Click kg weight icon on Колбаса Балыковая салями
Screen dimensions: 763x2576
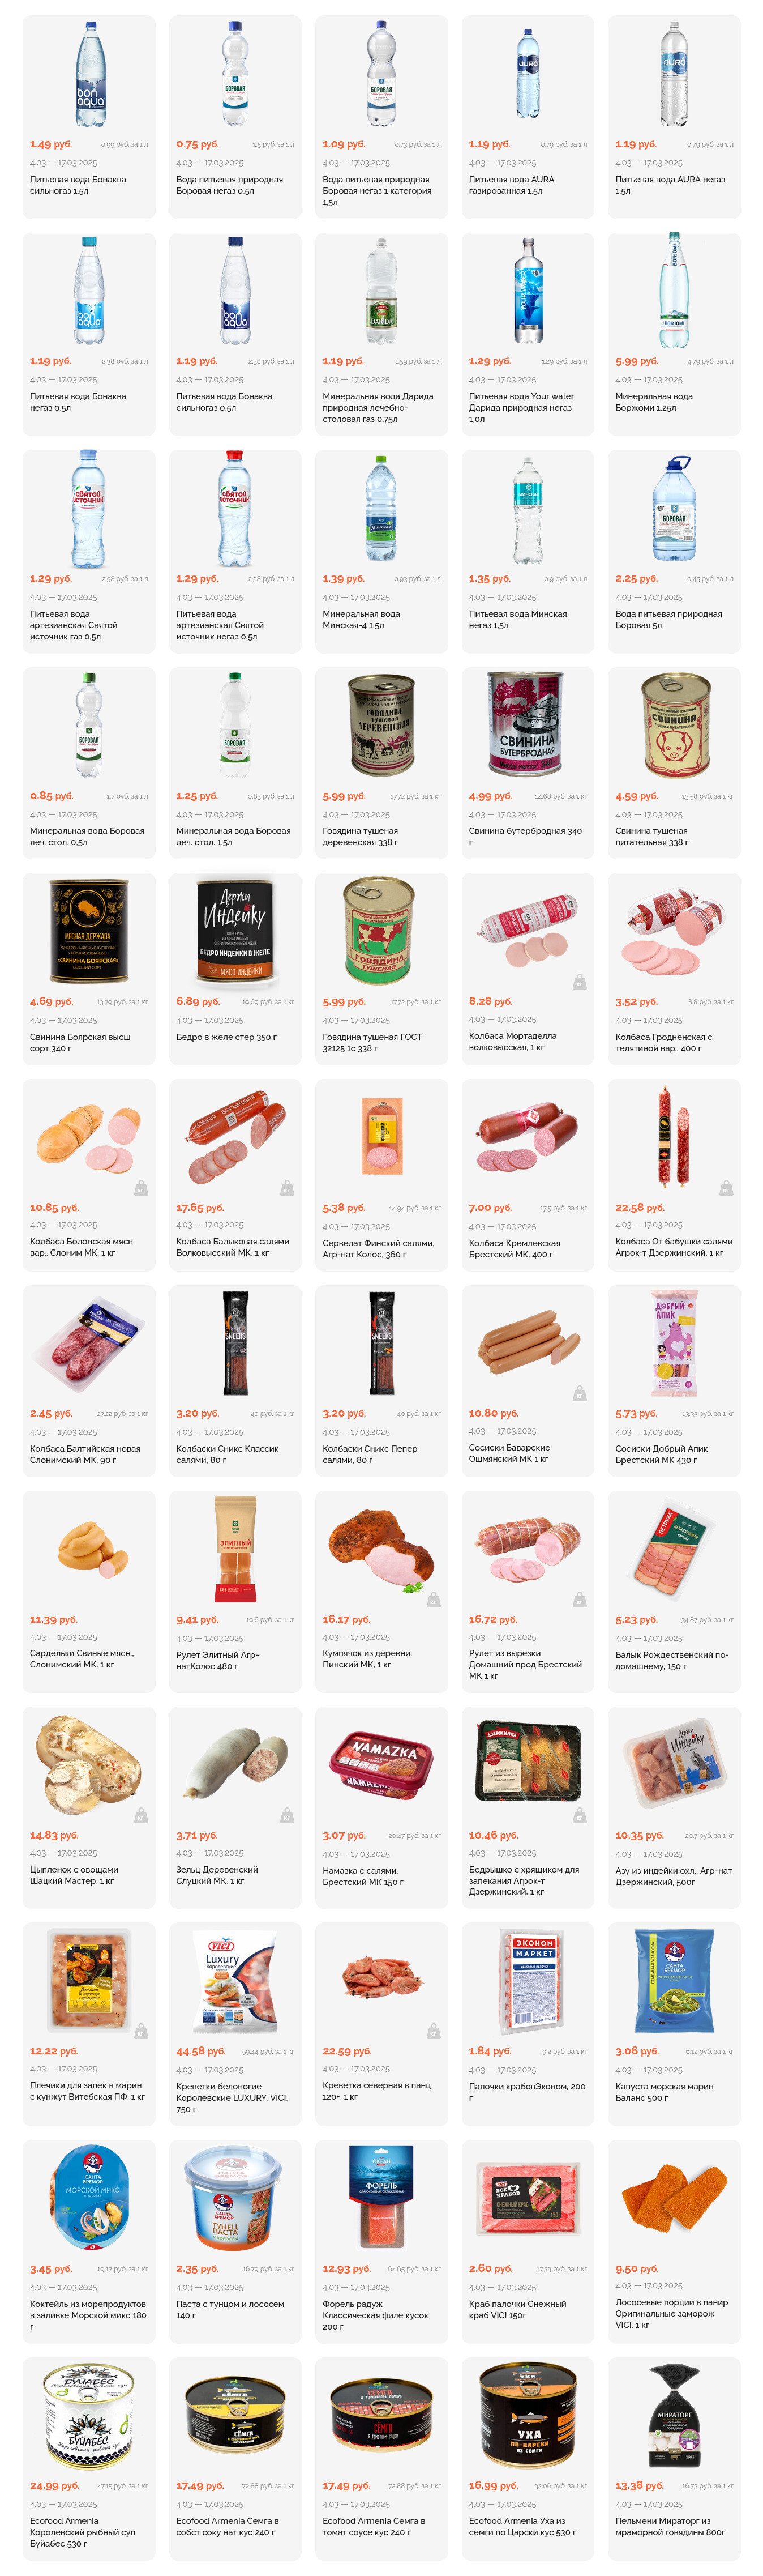[286, 1187]
